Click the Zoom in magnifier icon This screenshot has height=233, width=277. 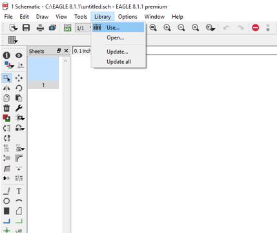(167, 28)
